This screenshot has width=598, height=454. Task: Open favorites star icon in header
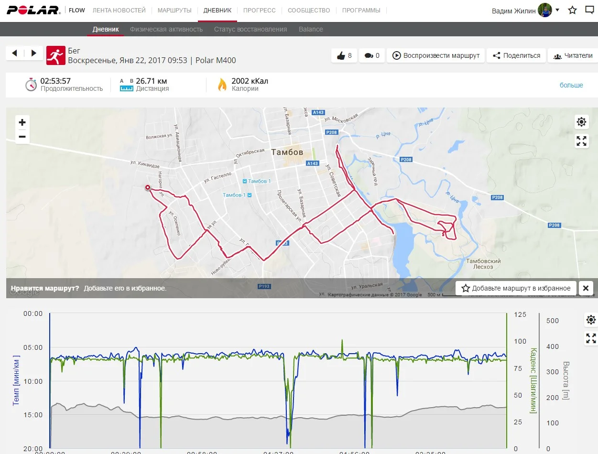tap(572, 11)
